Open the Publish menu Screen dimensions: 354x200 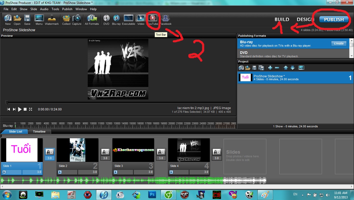(x=67, y=9)
